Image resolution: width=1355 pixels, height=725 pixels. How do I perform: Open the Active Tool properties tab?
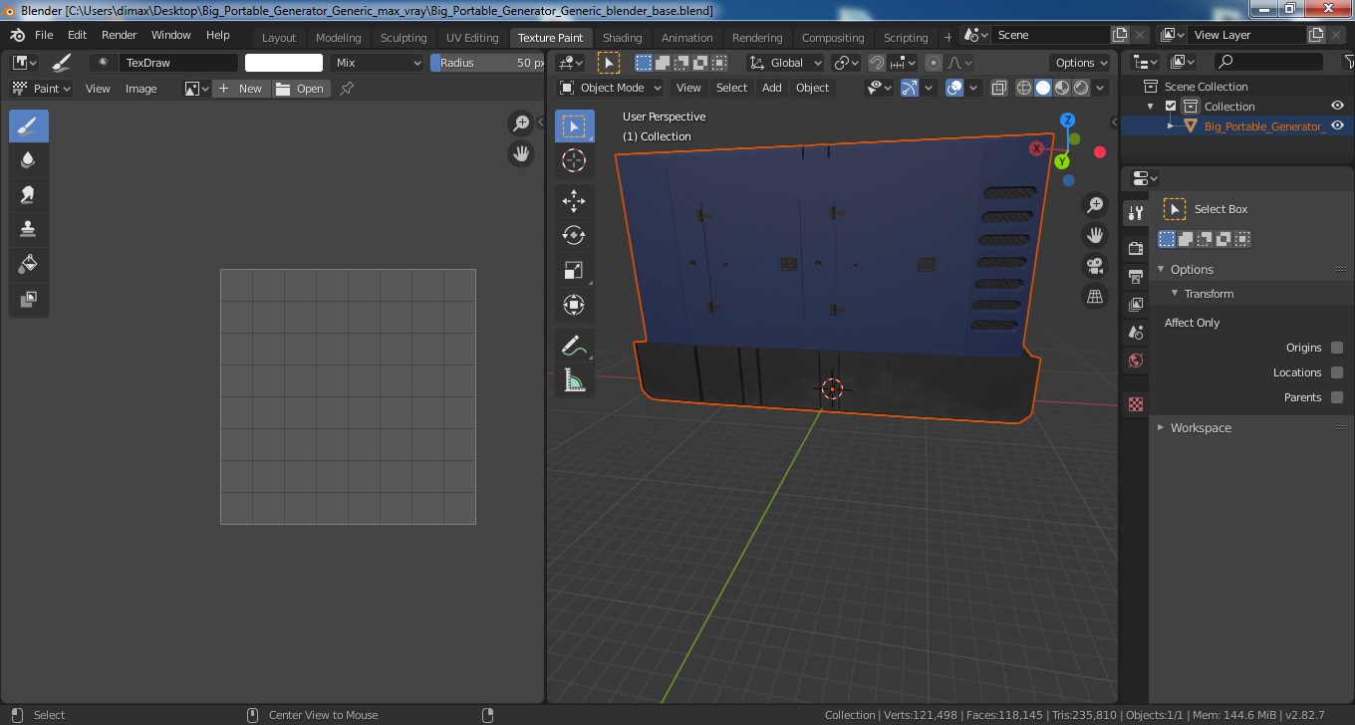[1135, 212]
